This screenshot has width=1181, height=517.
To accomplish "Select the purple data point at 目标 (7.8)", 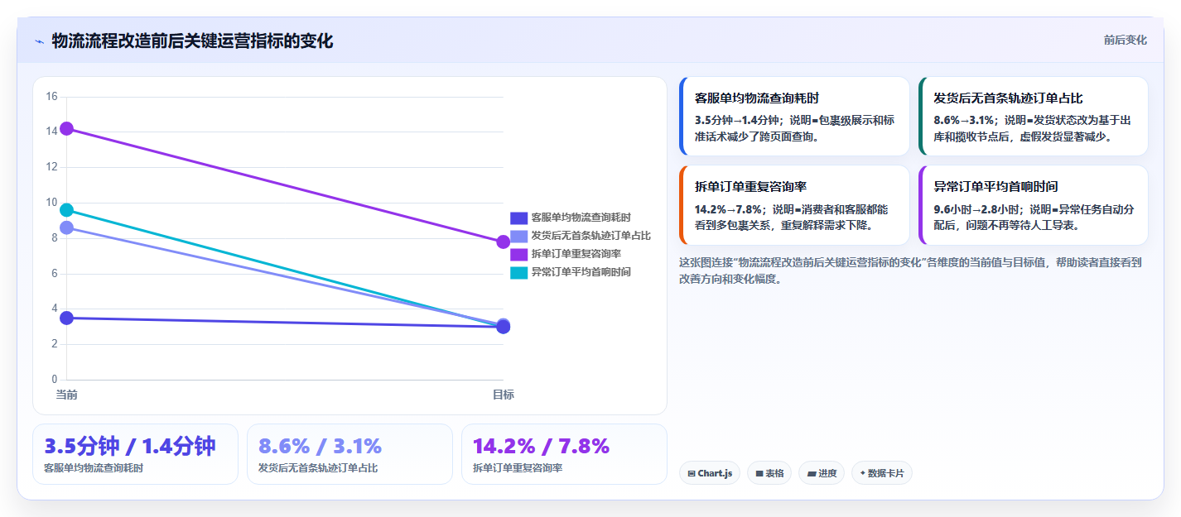I will coord(503,242).
